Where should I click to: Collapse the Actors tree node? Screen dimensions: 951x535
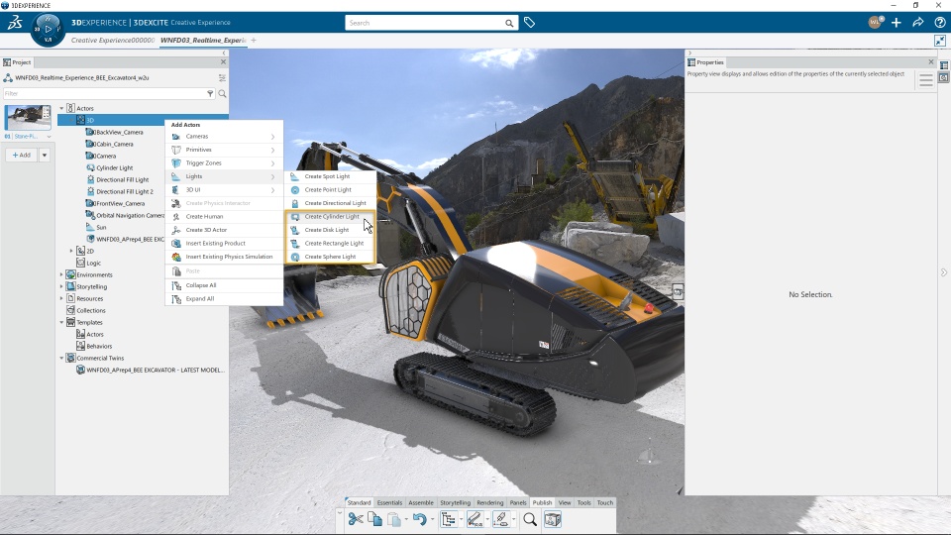tap(61, 109)
